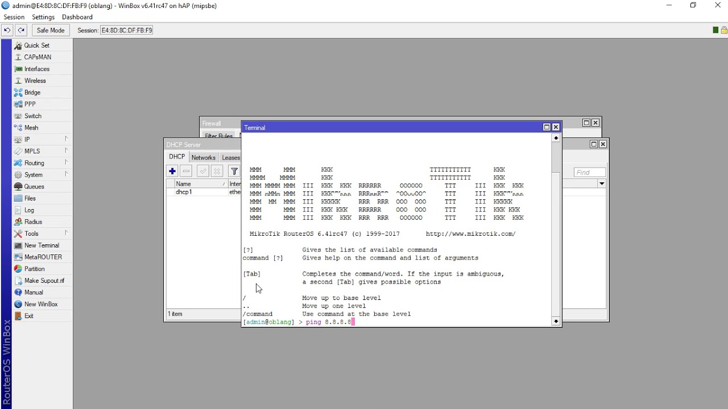Select the dhcp1 row

click(204, 192)
